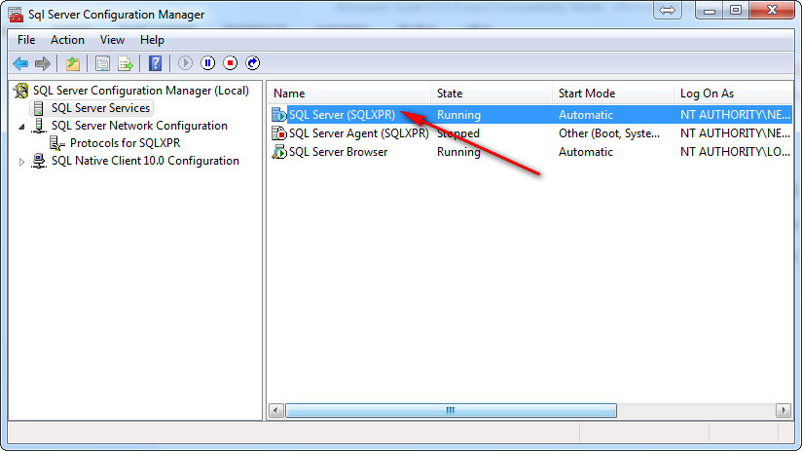The image size is (802, 451).
Task: Open the File menu
Action: coord(26,40)
